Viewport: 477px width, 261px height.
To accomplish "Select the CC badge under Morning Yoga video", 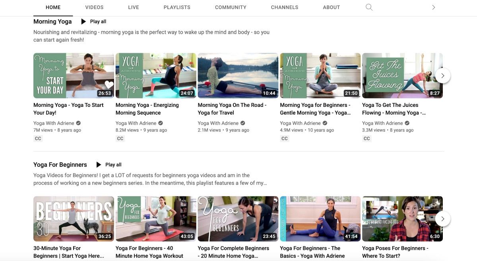I will [x=37, y=138].
